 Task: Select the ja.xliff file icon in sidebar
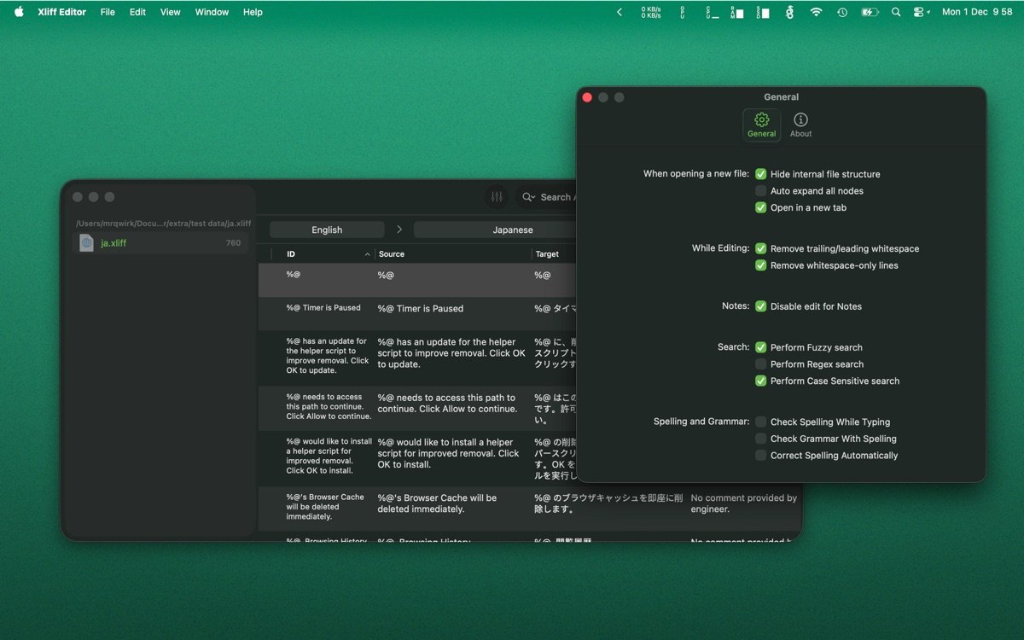click(x=86, y=243)
